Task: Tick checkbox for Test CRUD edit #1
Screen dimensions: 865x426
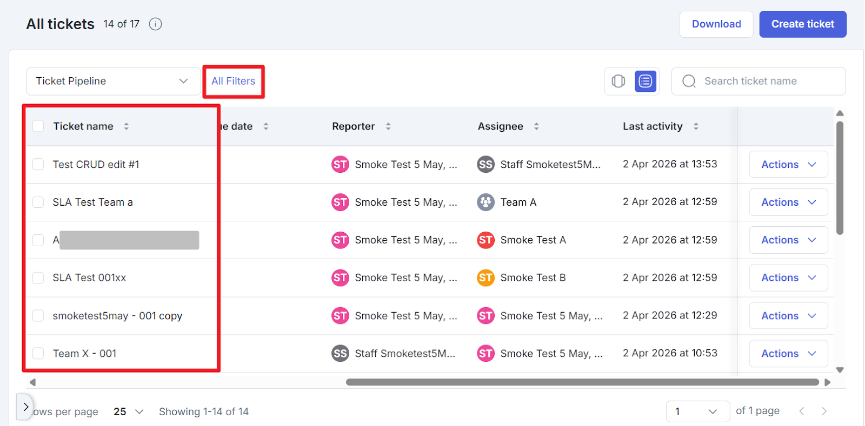Action: point(38,164)
